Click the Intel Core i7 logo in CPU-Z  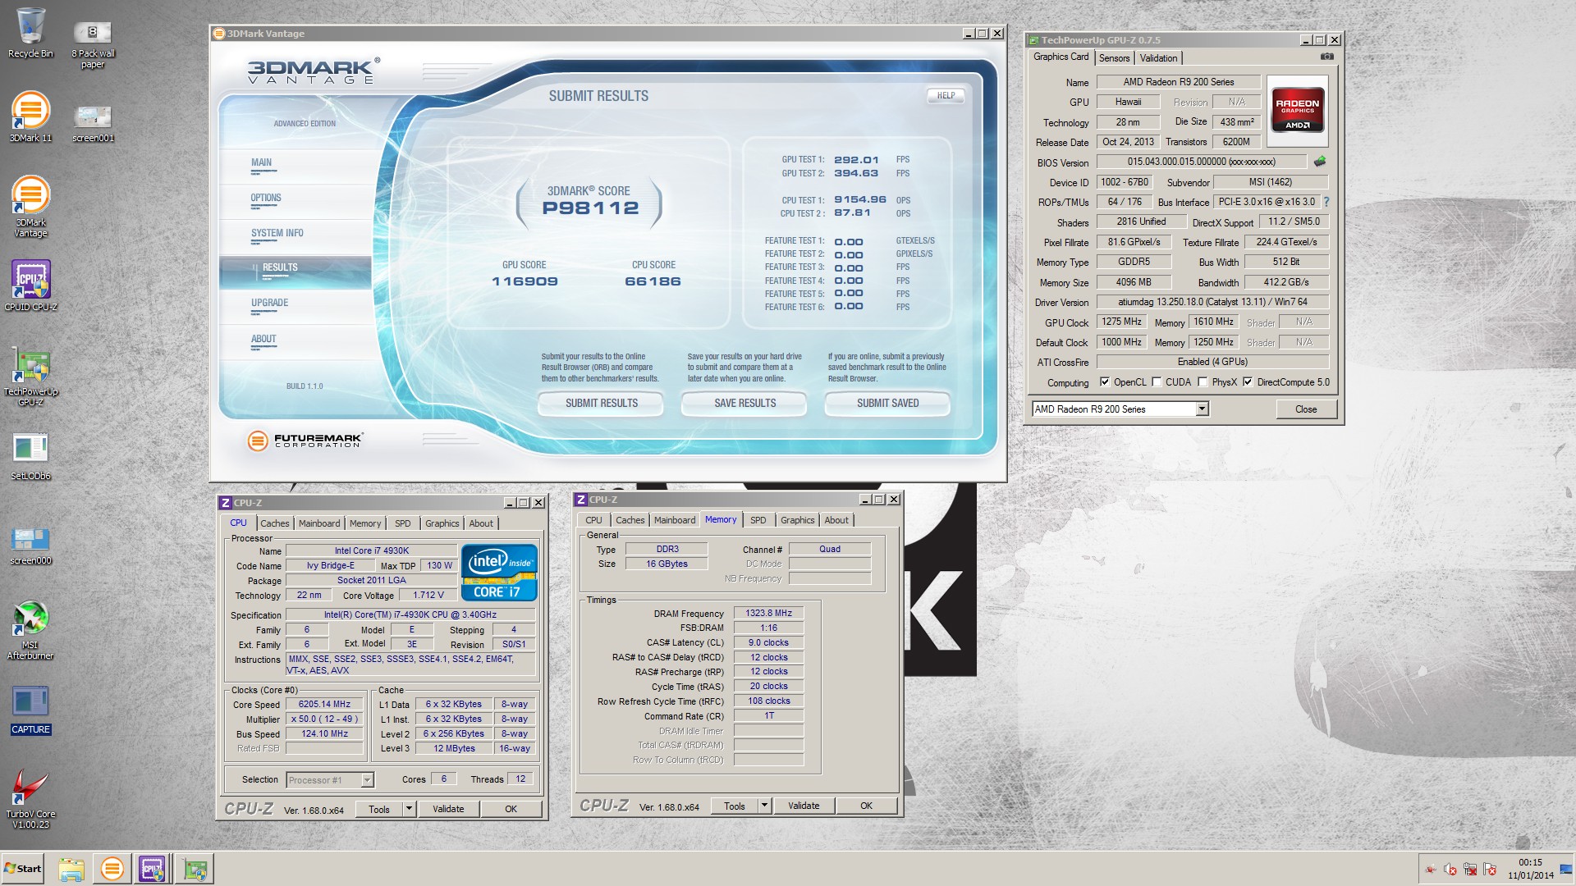pyautogui.click(x=499, y=573)
